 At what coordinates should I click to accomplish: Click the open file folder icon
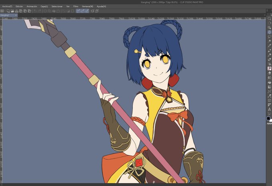12,11
